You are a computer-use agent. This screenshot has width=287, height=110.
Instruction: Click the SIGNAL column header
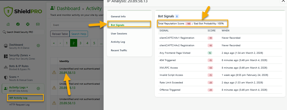click(164, 31)
